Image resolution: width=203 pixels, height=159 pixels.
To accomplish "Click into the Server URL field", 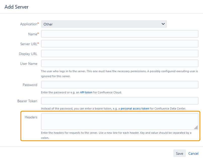I will 120,44.
